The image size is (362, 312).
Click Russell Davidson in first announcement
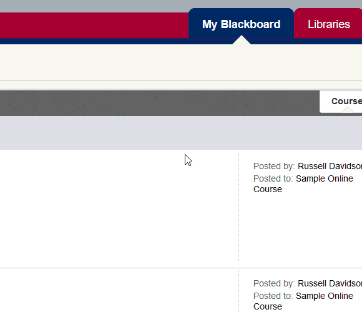(x=330, y=166)
